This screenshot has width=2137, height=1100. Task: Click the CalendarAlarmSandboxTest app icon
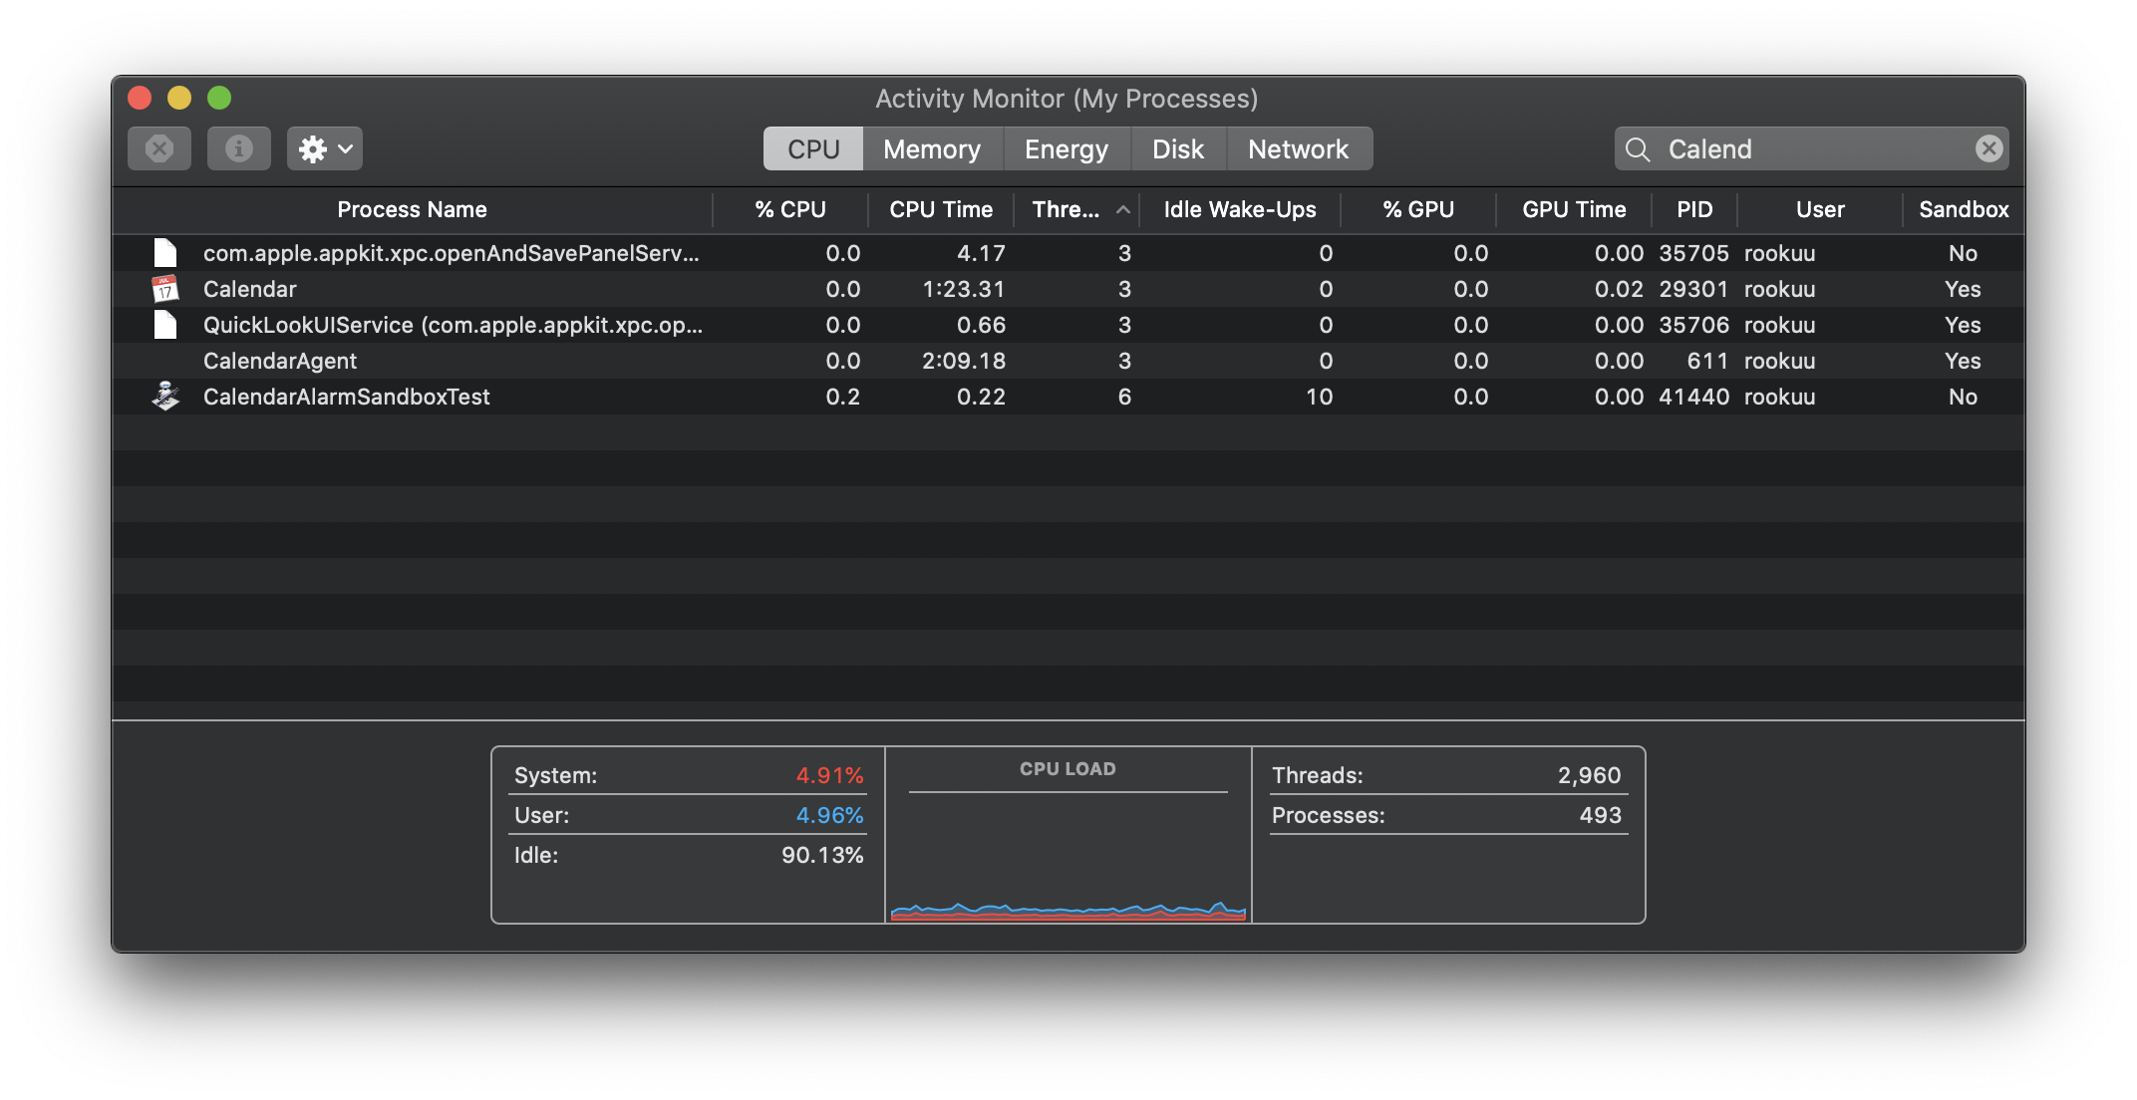point(165,397)
